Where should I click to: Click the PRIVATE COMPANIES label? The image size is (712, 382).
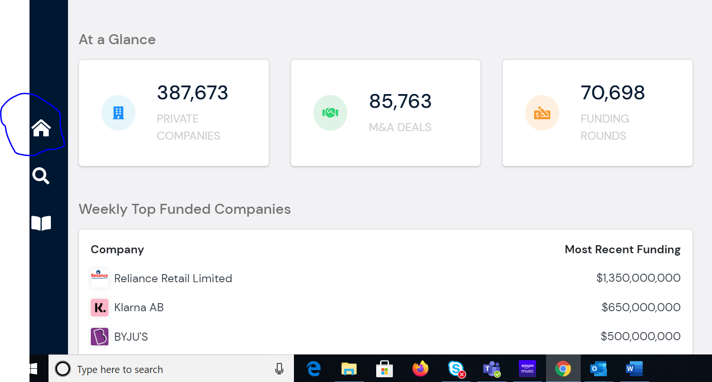coord(188,127)
